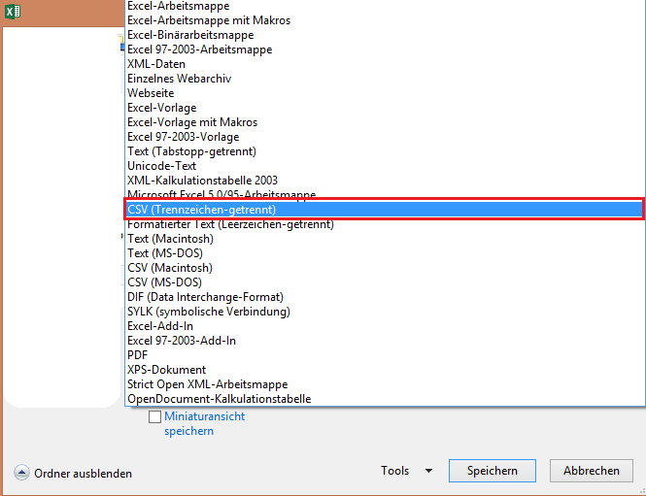Screen dimensions: 646x496
Task: Select Text (Macintosh) format
Action: 385,239
